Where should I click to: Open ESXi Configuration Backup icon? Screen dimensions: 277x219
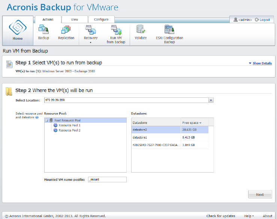(x=169, y=29)
